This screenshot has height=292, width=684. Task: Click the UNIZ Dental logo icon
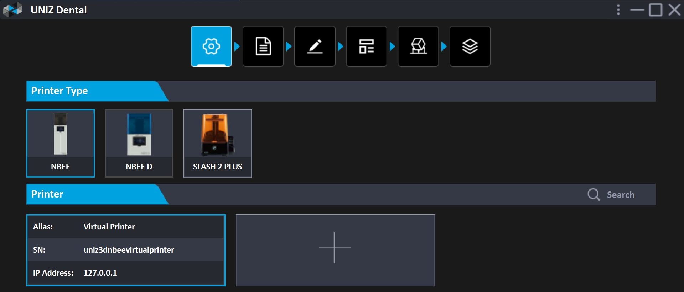(12, 10)
